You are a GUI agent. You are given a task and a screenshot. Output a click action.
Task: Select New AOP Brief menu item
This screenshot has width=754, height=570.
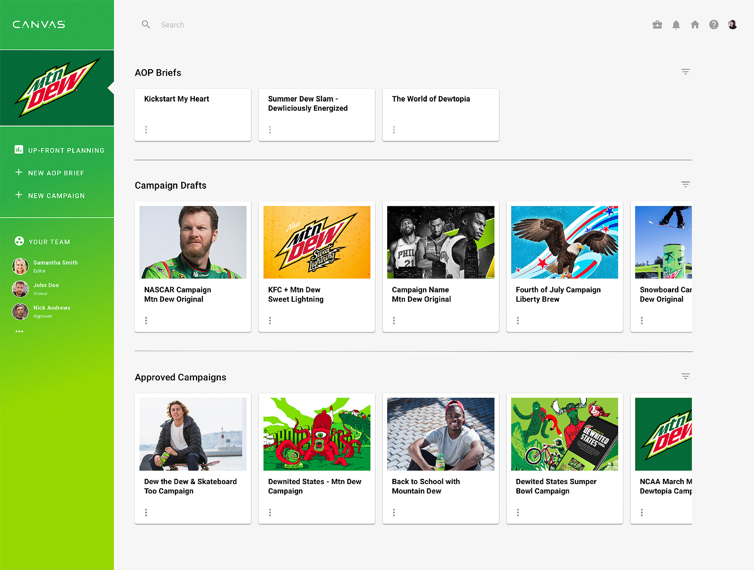coord(50,173)
